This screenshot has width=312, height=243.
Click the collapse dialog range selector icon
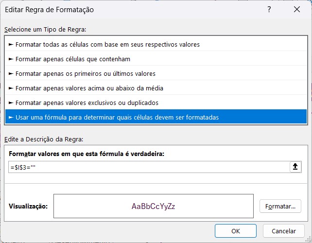[295, 167]
